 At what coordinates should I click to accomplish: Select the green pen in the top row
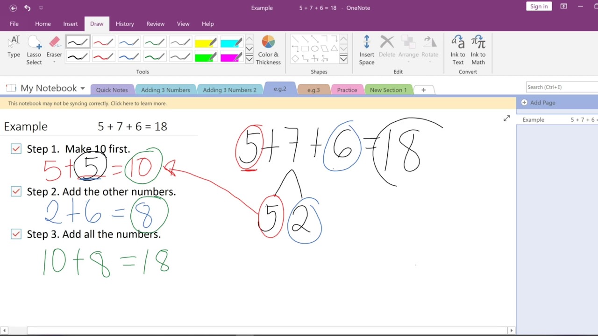[x=155, y=42]
